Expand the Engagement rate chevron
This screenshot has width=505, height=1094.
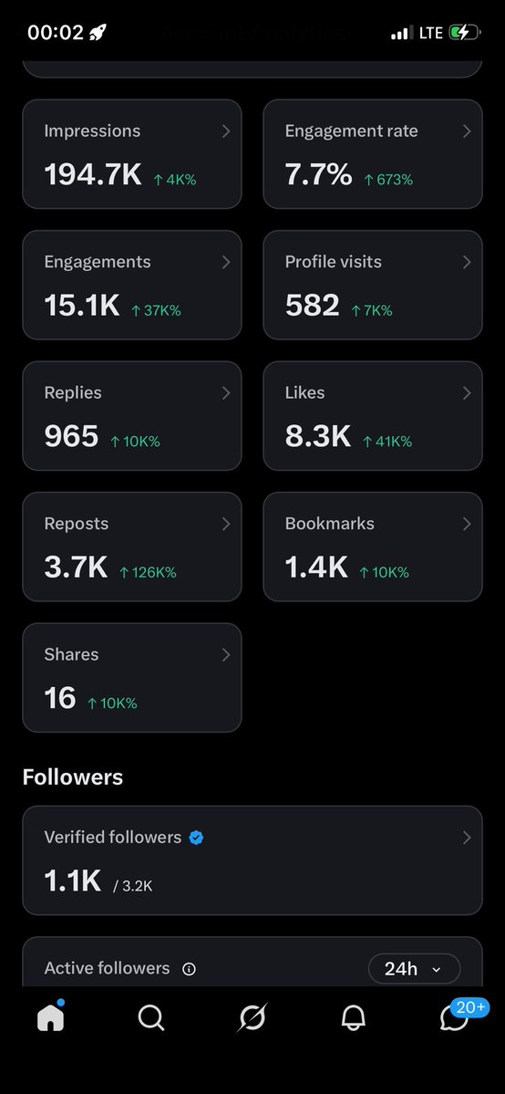coord(467,131)
